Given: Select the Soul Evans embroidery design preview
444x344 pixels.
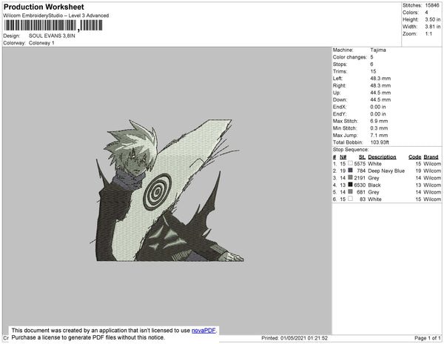Looking at the screenshot, I should tap(167, 190).
